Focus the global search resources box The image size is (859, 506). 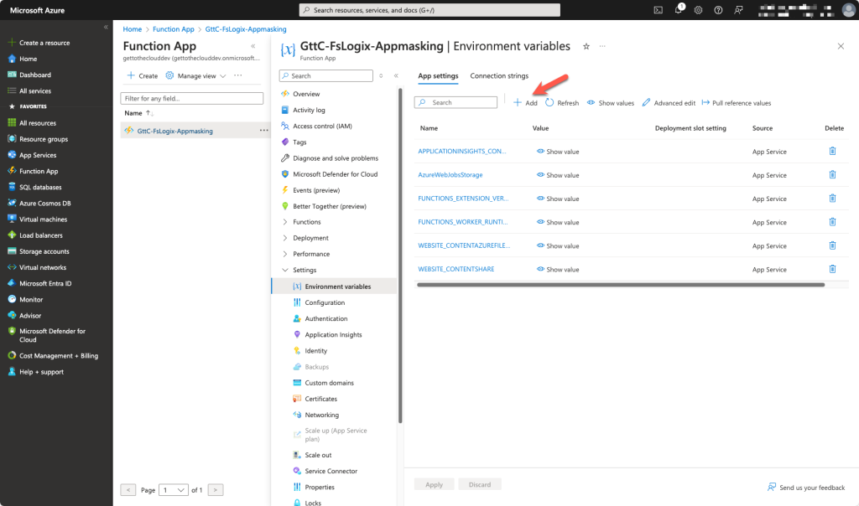(429, 10)
